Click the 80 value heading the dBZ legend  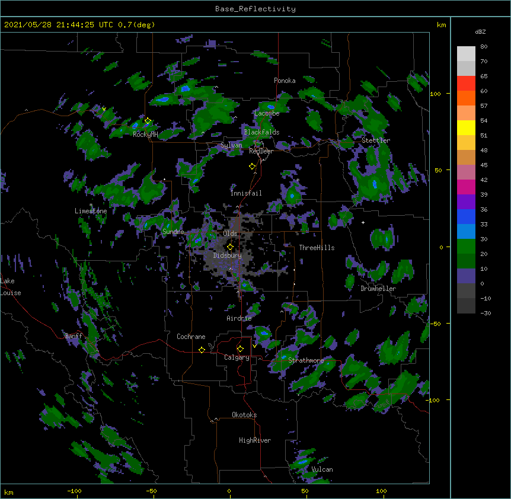click(484, 47)
